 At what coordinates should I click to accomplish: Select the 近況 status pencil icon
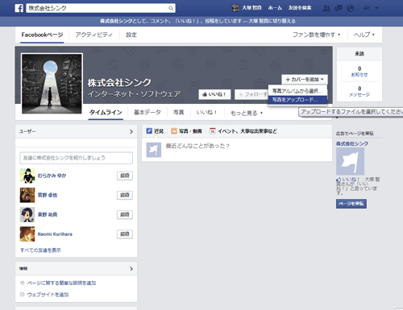pos(149,131)
